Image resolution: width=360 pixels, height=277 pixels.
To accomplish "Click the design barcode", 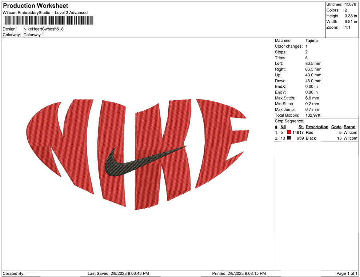I will (x=48, y=20).
